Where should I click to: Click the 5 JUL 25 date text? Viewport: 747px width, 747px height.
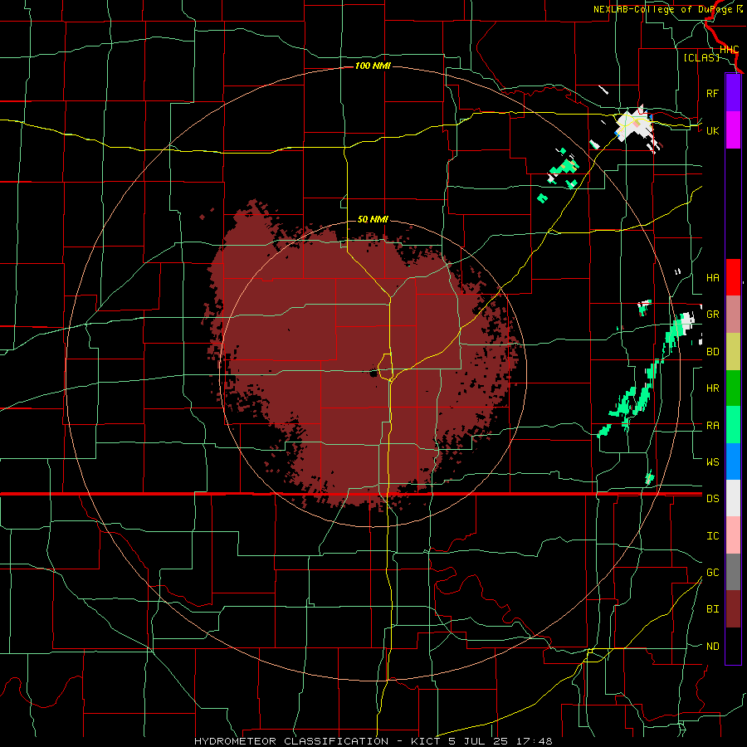(479, 741)
